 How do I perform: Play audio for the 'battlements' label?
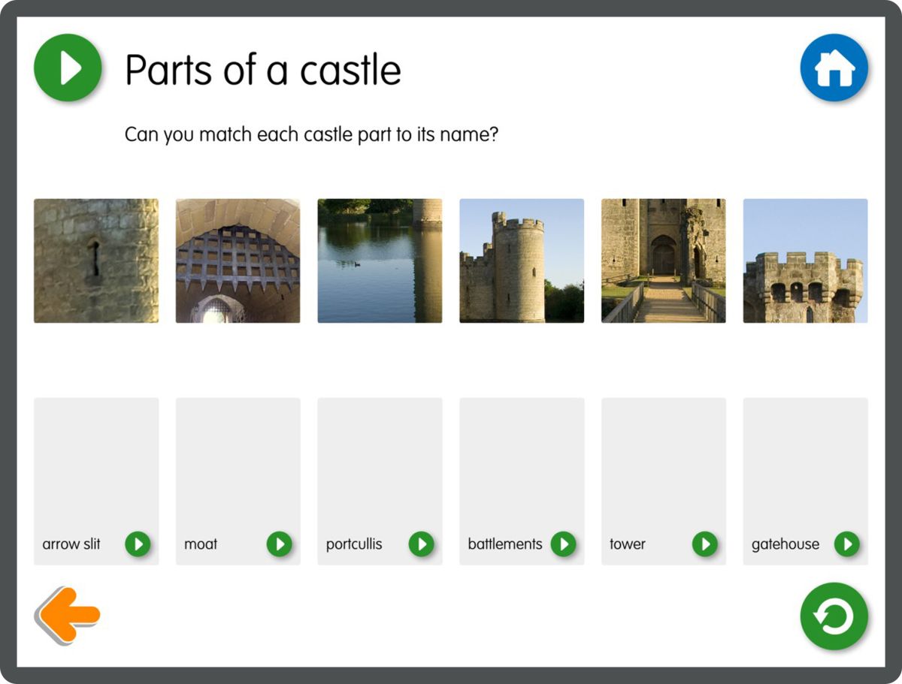click(563, 544)
